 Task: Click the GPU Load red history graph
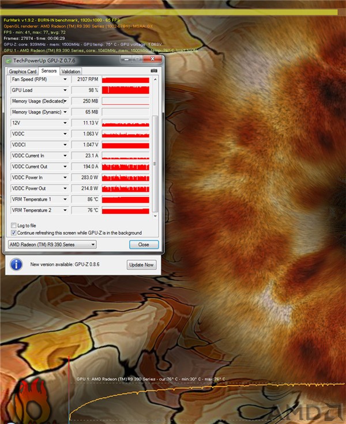coord(125,90)
